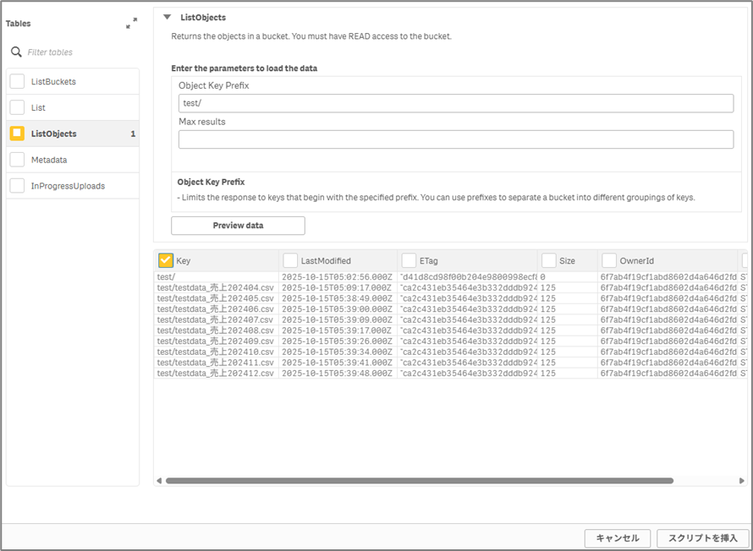The width and height of the screenshot is (753, 551).
Task: Click the Filter tables search field
Action: pos(76,52)
